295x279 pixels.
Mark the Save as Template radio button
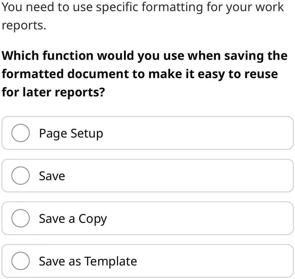[x=20, y=261]
